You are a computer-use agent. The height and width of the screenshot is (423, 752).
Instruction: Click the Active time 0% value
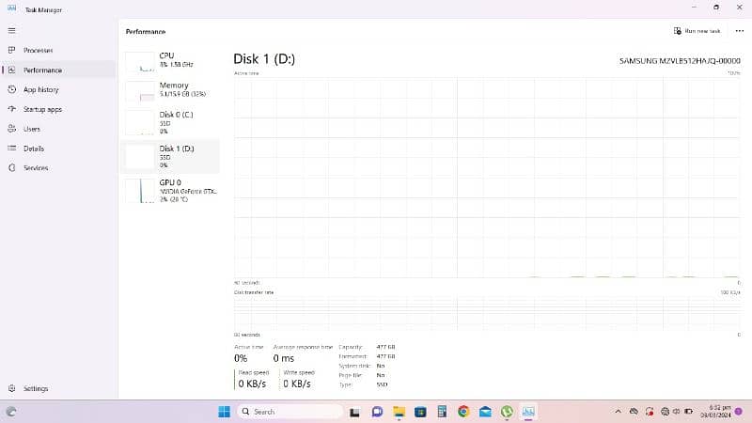coord(241,358)
